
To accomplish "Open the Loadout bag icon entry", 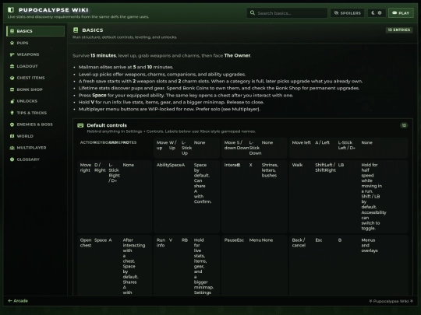I will (x=12, y=66).
